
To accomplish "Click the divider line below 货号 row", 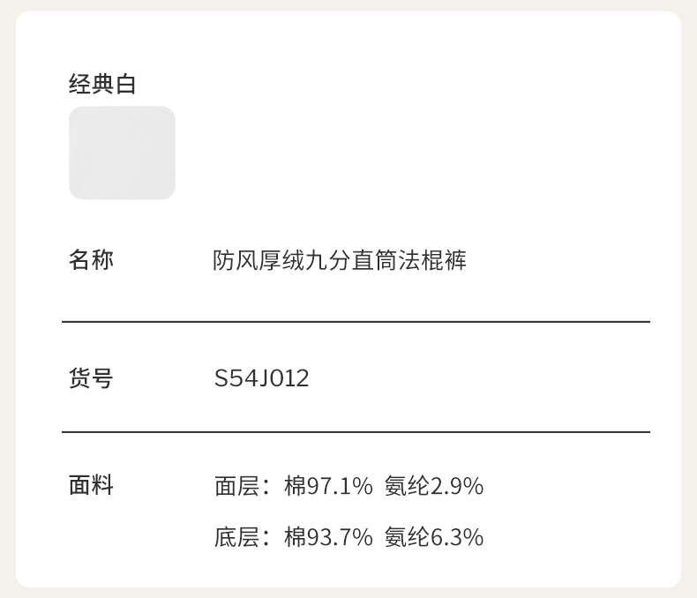I will click(356, 432).
